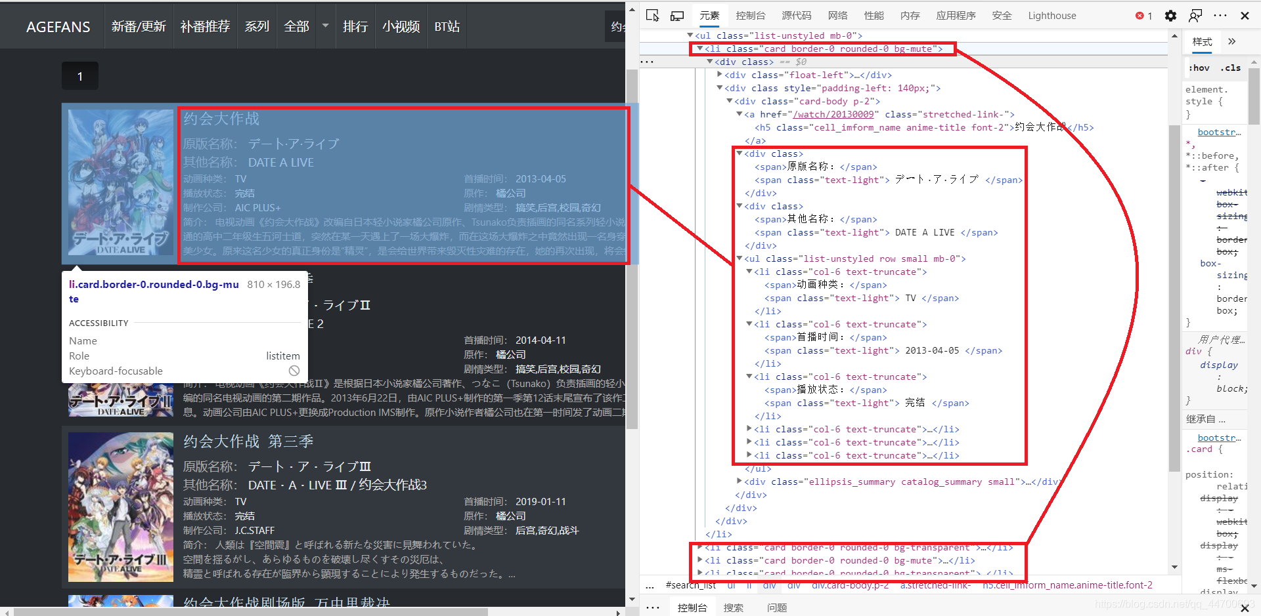Collapse the li card bg-mute node
The width and height of the screenshot is (1261, 616).
(x=700, y=49)
